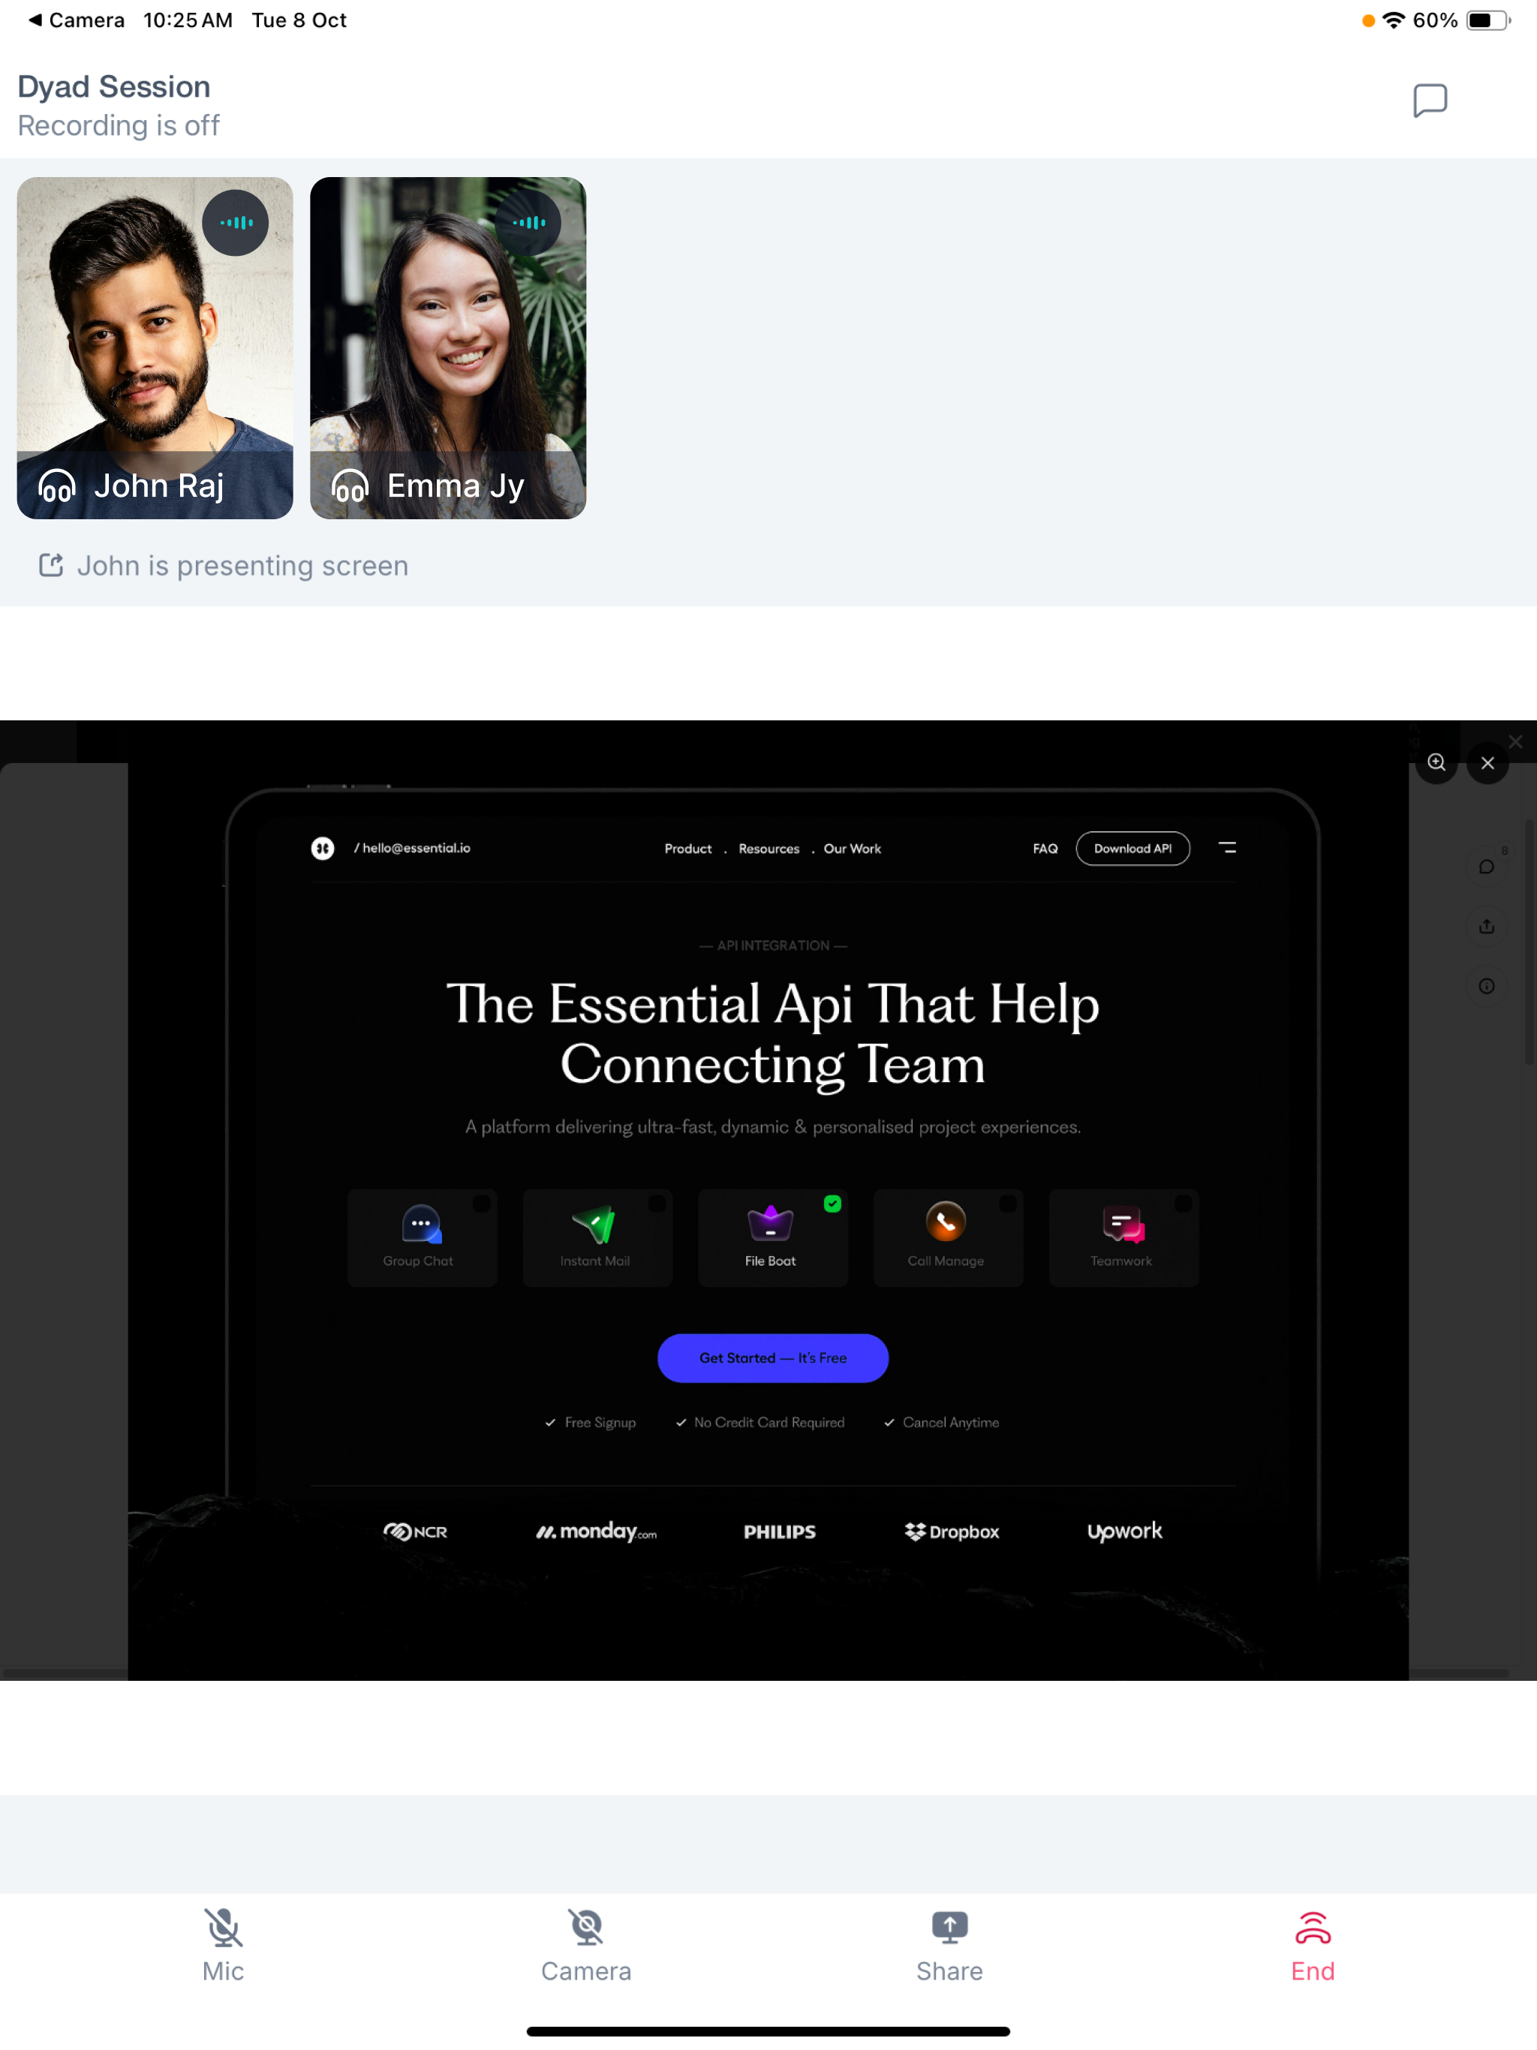Tap the audio level indicator on John Raj's tile
This screenshot has height=2050, width=1537.
pyautogui.click(x=236, y=222)
